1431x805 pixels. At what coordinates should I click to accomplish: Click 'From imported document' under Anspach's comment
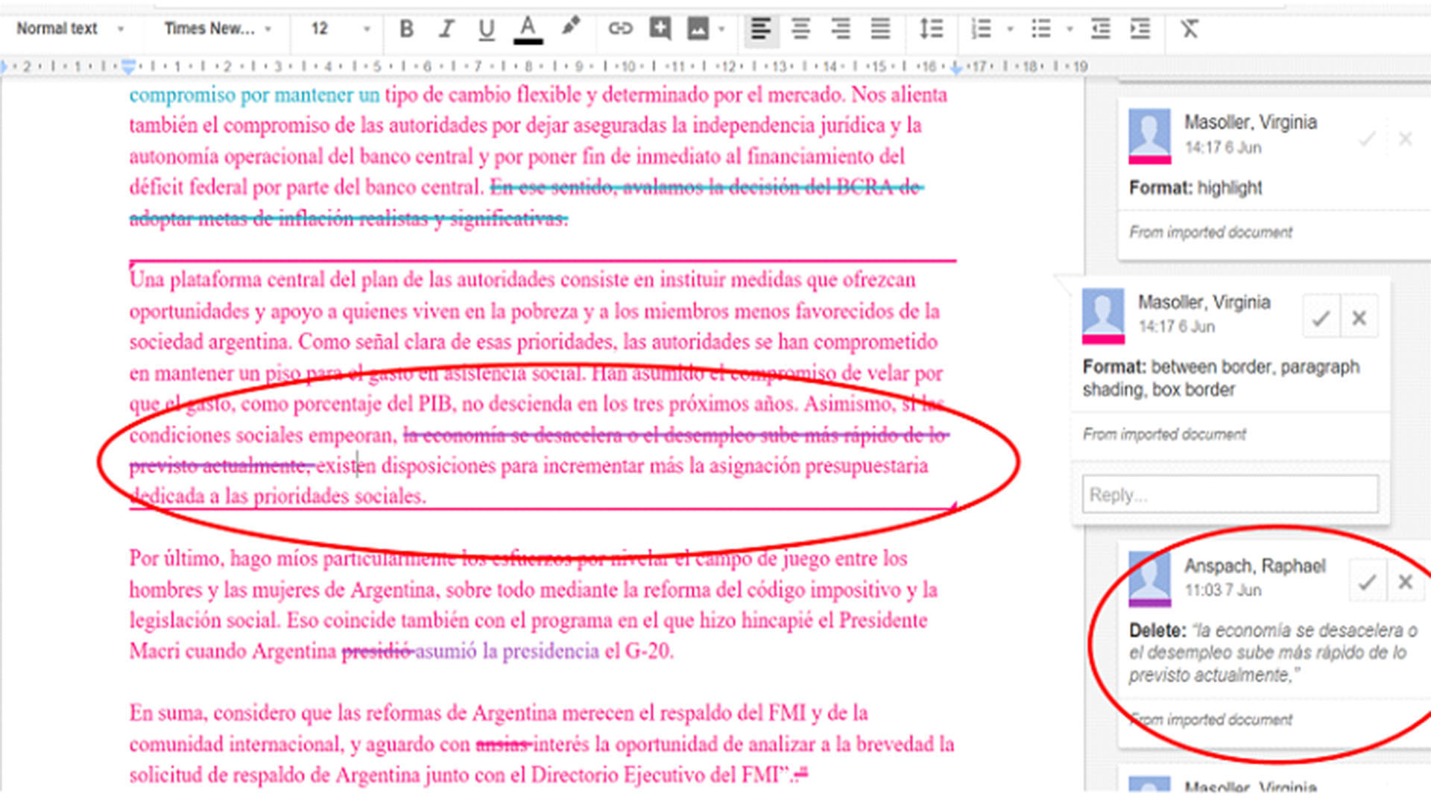coord(1210,720)
